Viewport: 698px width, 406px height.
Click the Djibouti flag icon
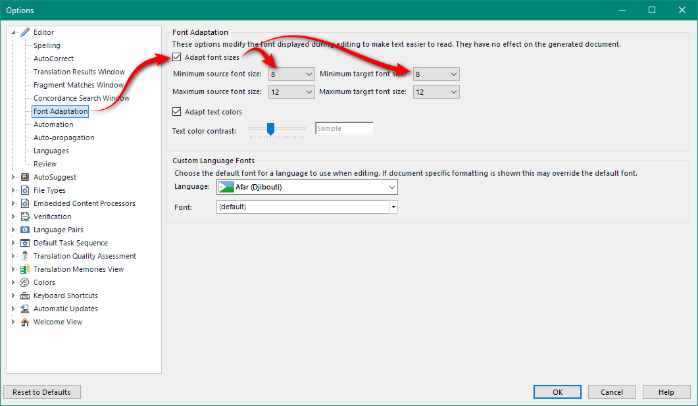click(x=226, y=187)
